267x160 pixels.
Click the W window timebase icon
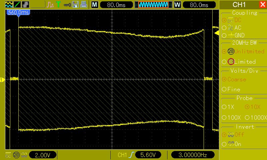coord(177,5)
